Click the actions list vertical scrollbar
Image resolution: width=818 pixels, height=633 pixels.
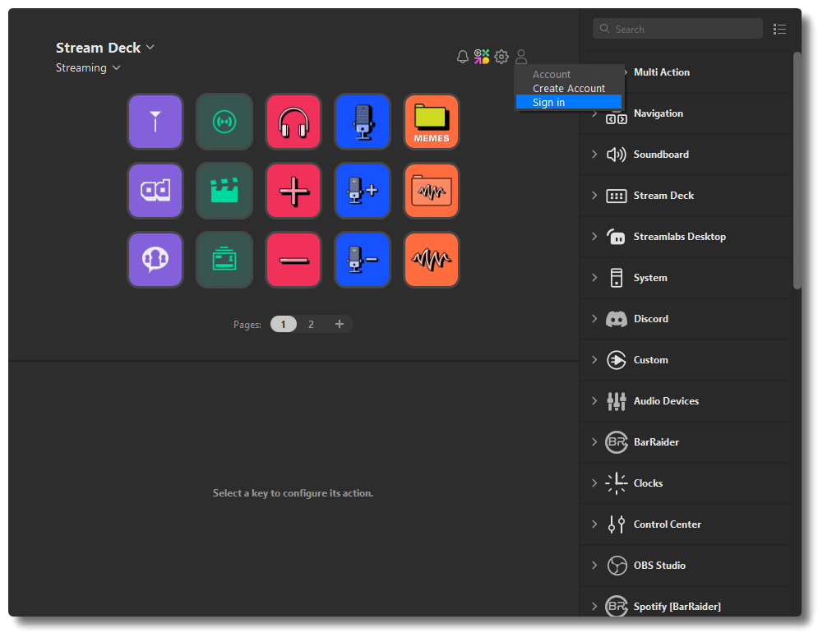(797, 169)
